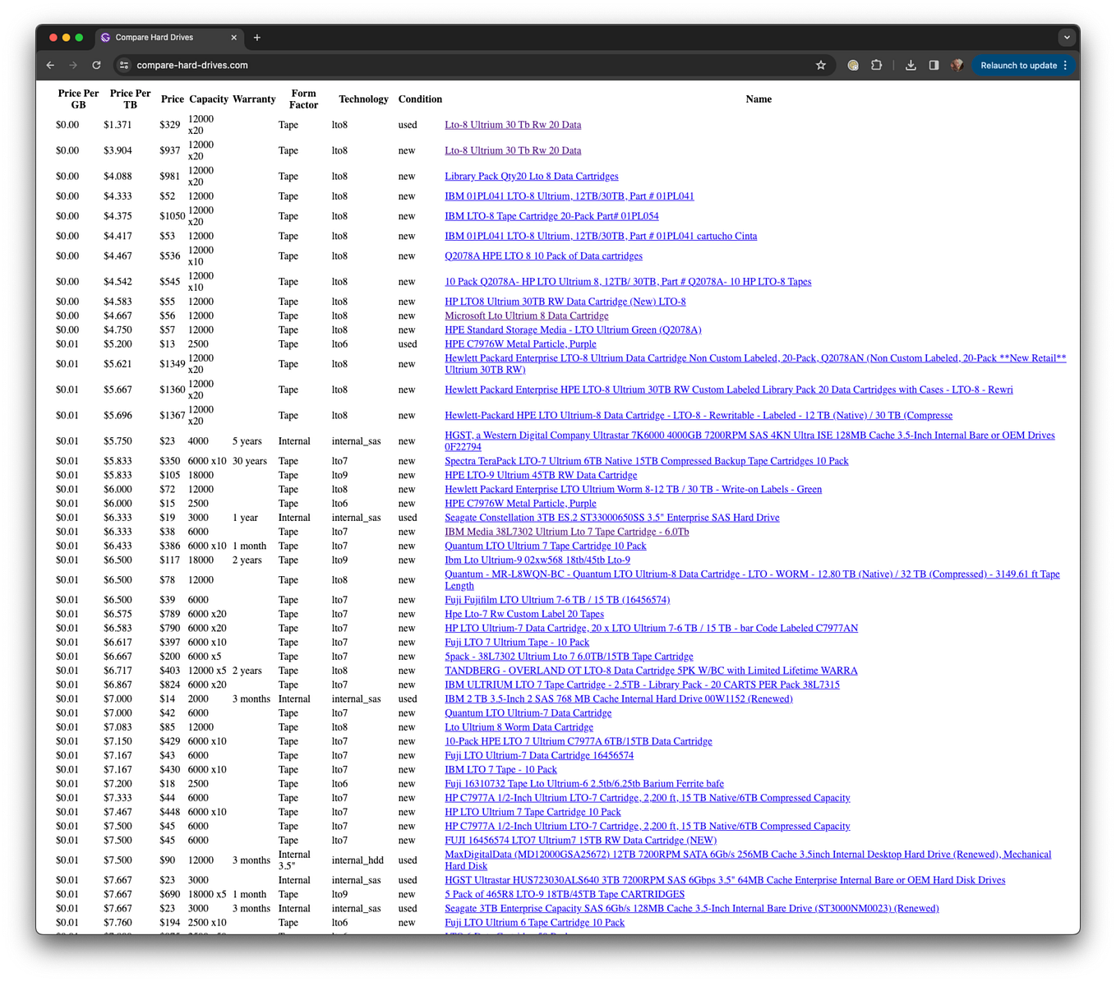Viewport: 1116px width, 982px height.
Task: Open Chrome's three-dot menu
Action: click(1066, 65)
